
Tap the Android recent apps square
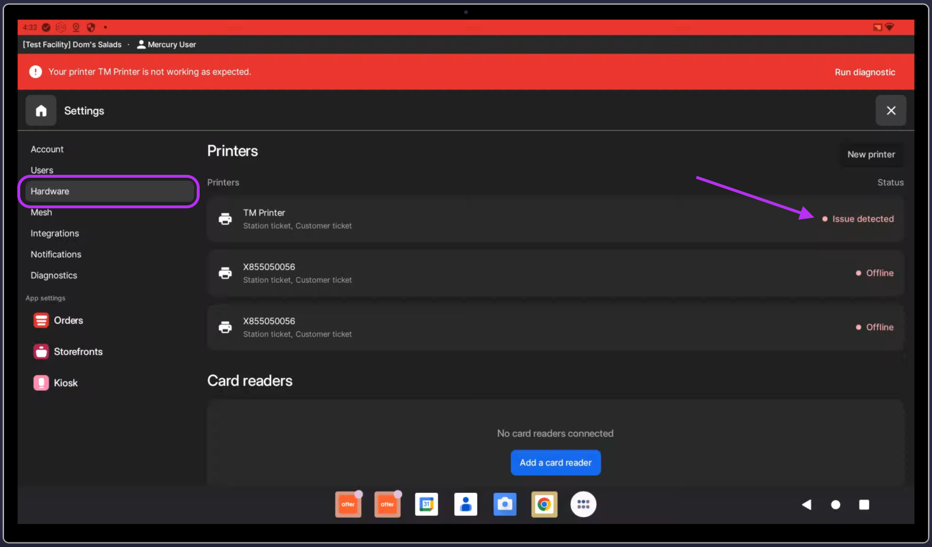(x=863, y=505)
